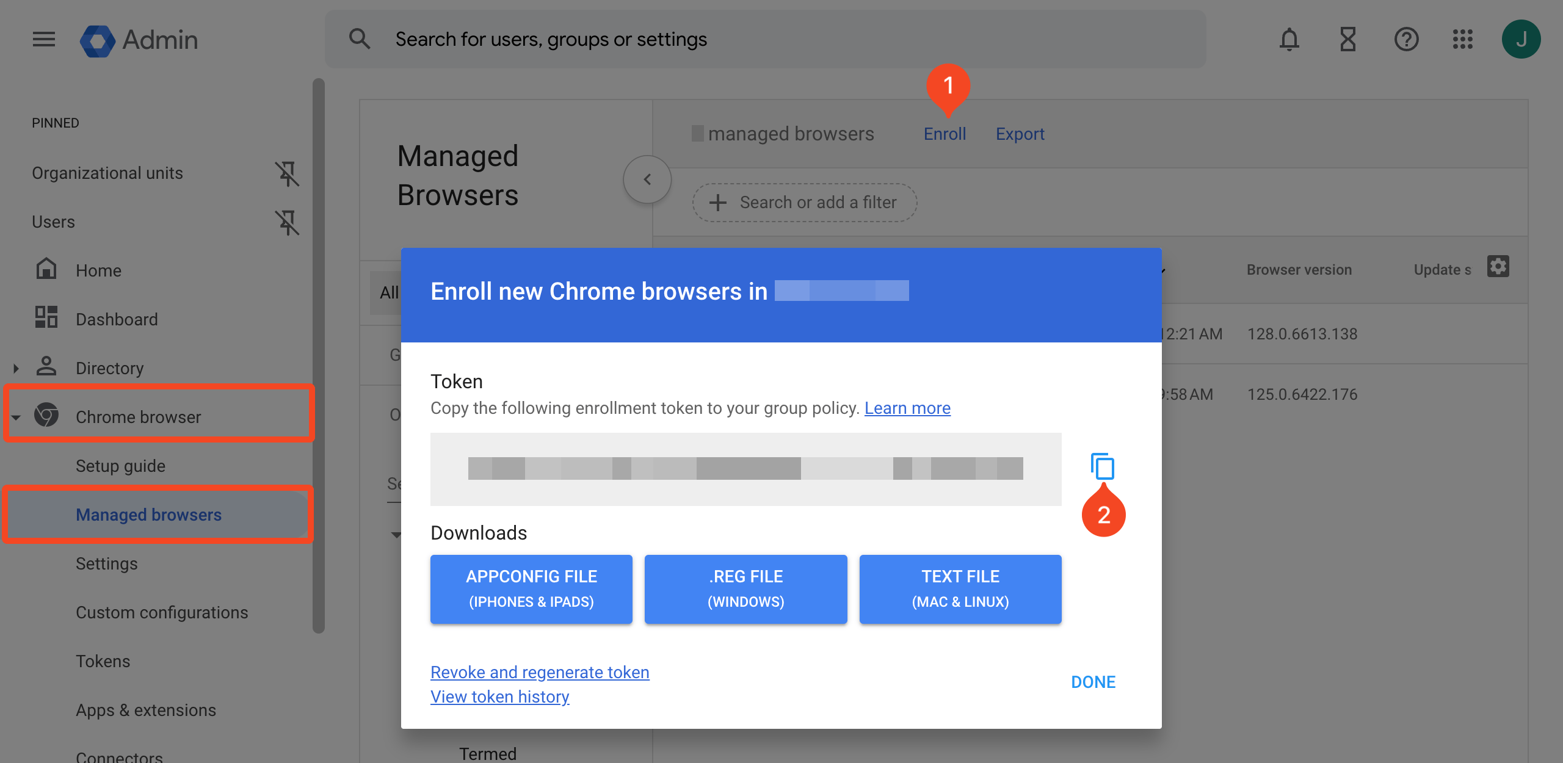This screenshot has height=763, width=1563.
Task: Open Users pinned item
Action: 54,222
